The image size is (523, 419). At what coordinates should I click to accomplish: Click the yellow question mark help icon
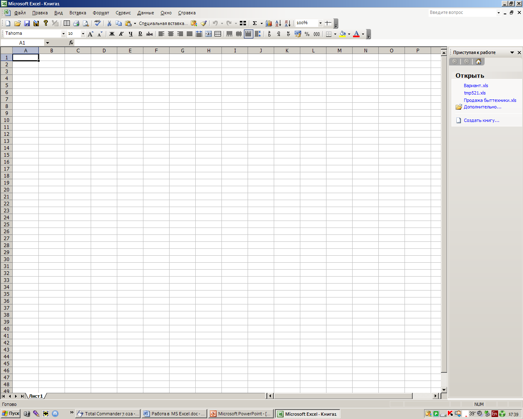click(x=45, y=23)
